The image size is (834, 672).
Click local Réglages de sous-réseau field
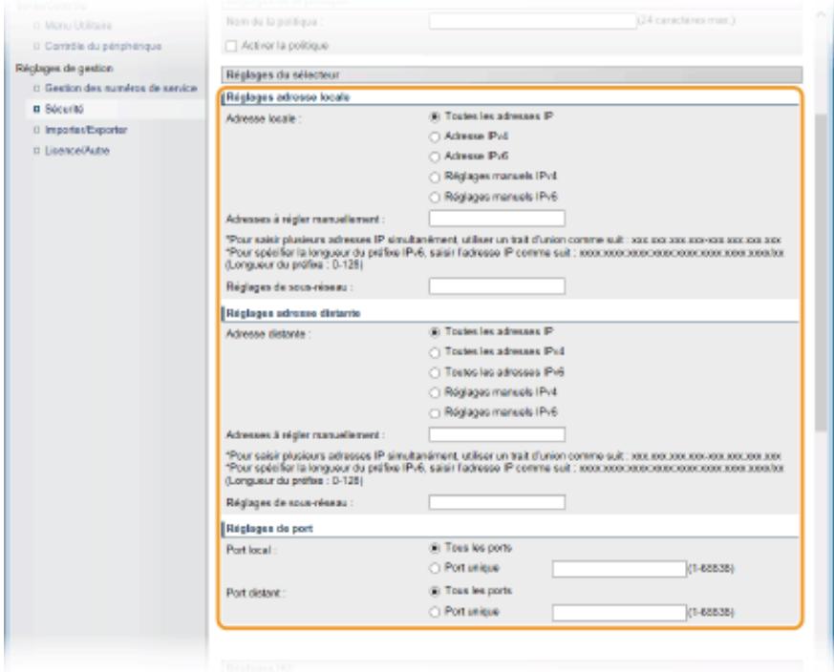(497, 286)
